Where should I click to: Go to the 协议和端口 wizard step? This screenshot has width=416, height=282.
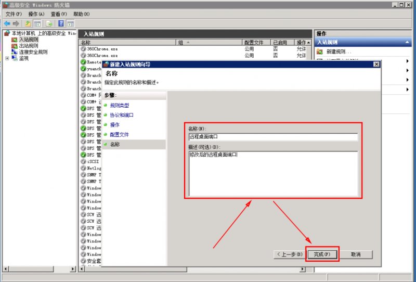[x=122, y=115]
